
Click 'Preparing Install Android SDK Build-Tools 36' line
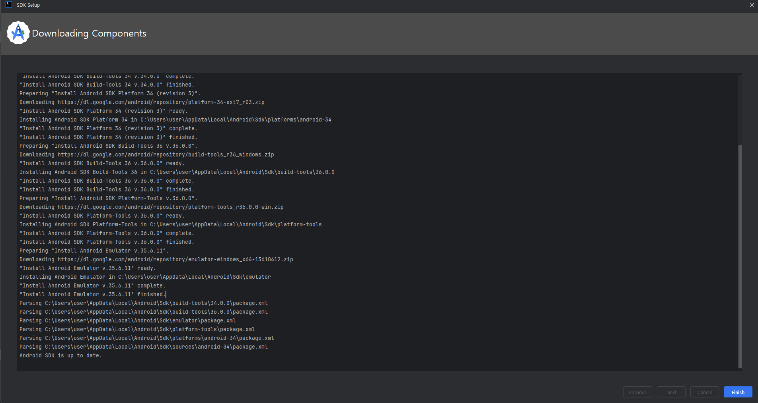[x=108, y=146]
